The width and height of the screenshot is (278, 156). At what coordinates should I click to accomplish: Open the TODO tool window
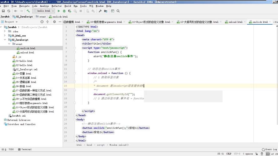pos(8,149)
